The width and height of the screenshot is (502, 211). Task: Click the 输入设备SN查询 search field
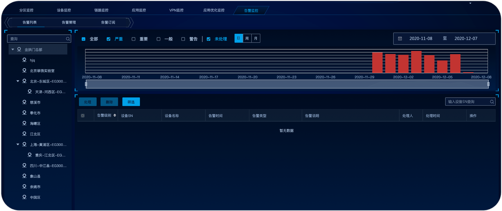(468, 102)
